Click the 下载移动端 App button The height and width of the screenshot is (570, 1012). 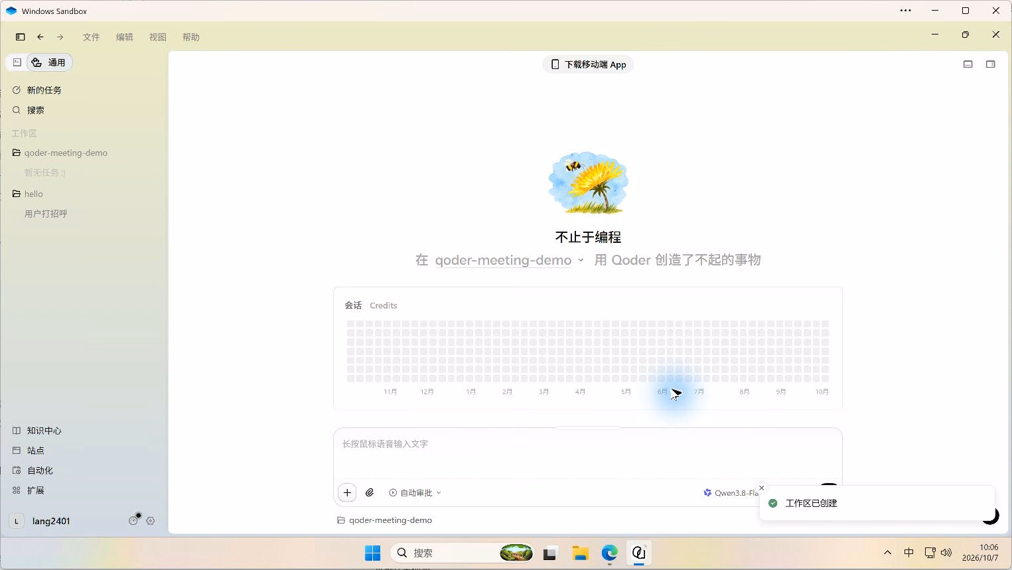coord(588,64)
